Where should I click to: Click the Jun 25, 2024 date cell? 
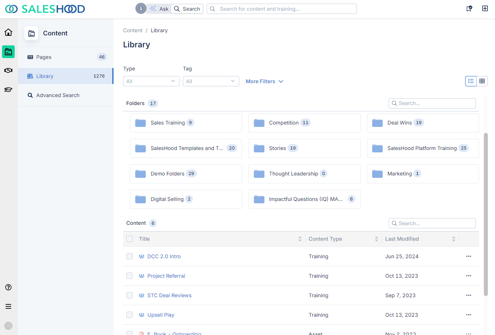pyautogui.click(x=402, y=256)
